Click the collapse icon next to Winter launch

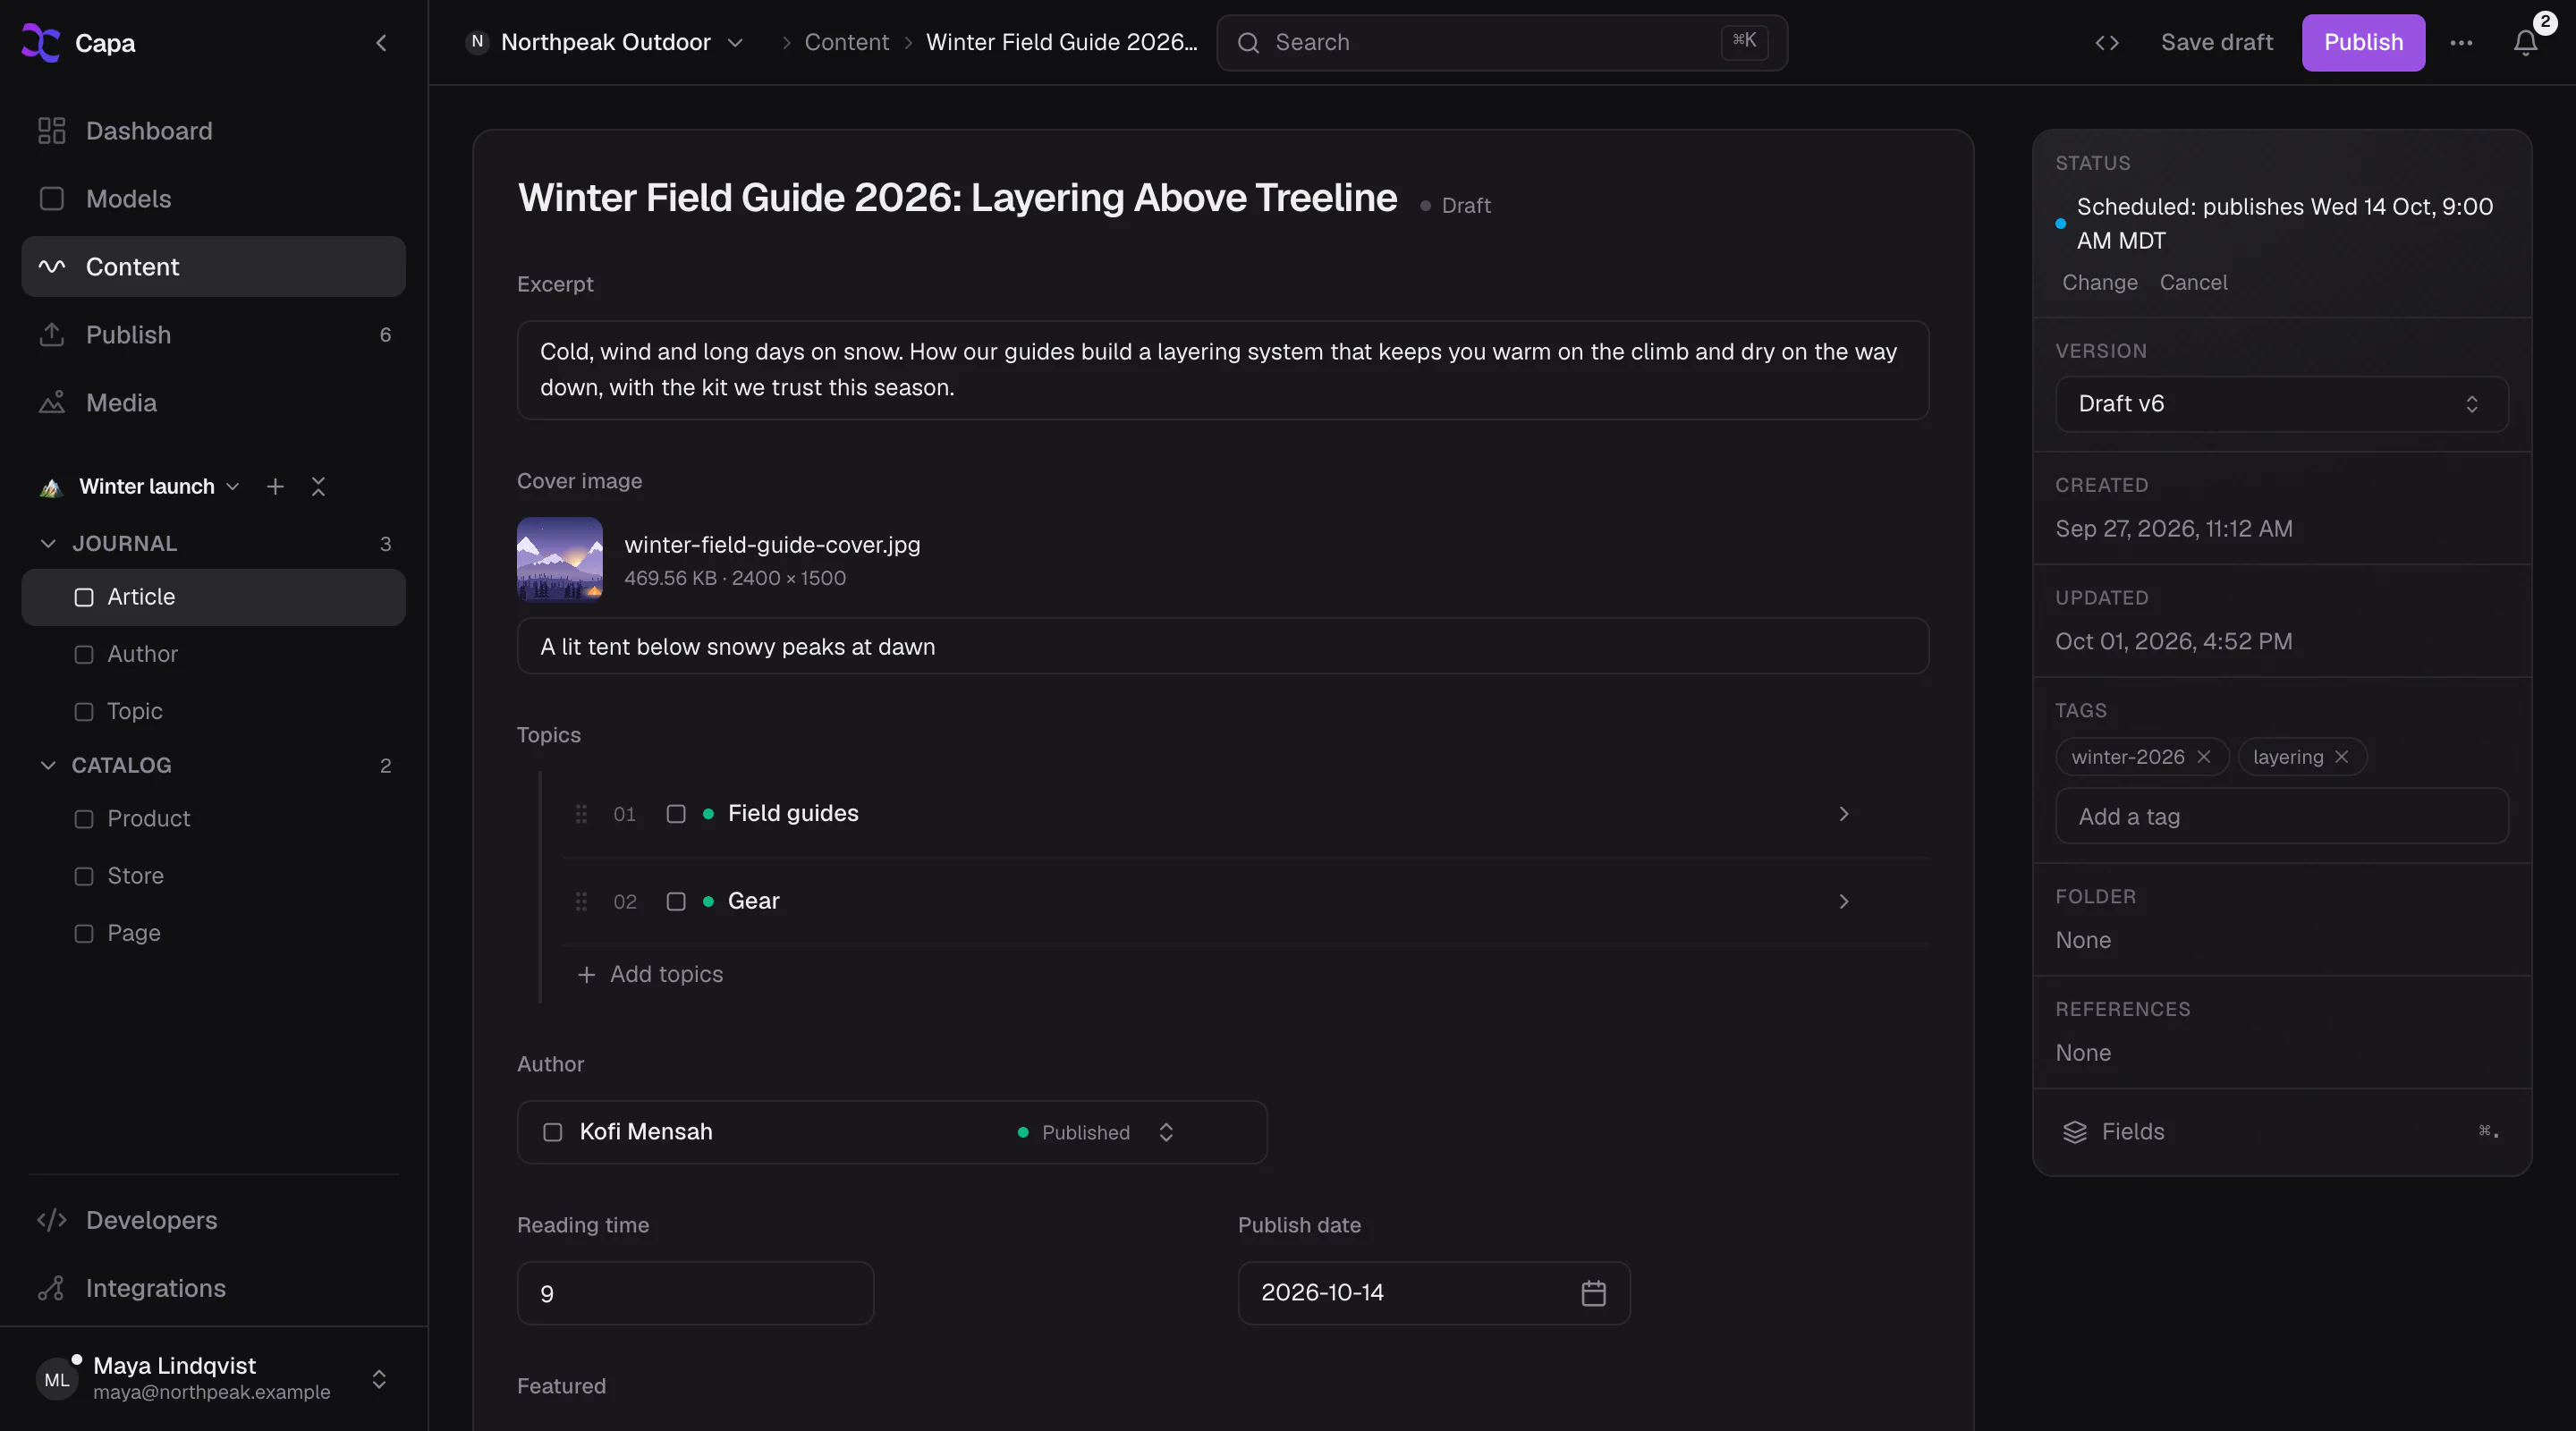318,487
